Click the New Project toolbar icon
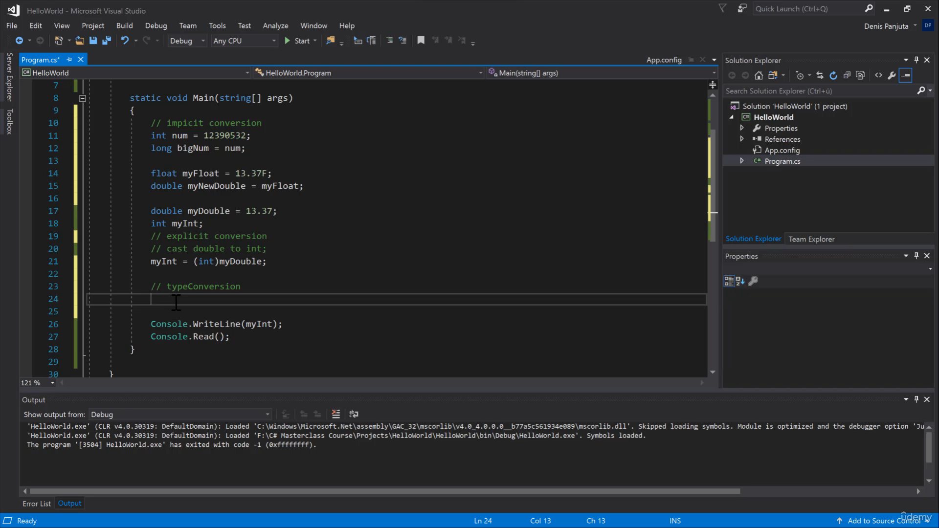939x528 pixels. point(59,41)
